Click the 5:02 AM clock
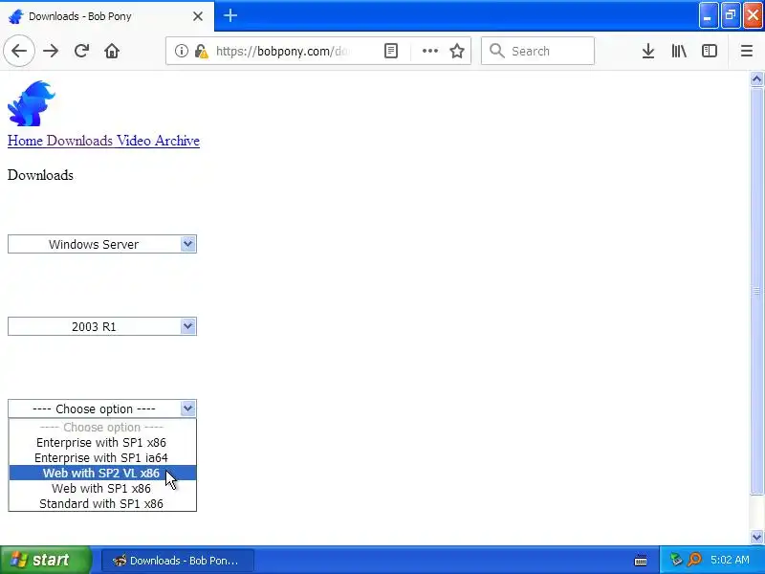Screen dimensions: 765x574 [x=730, y=560]
